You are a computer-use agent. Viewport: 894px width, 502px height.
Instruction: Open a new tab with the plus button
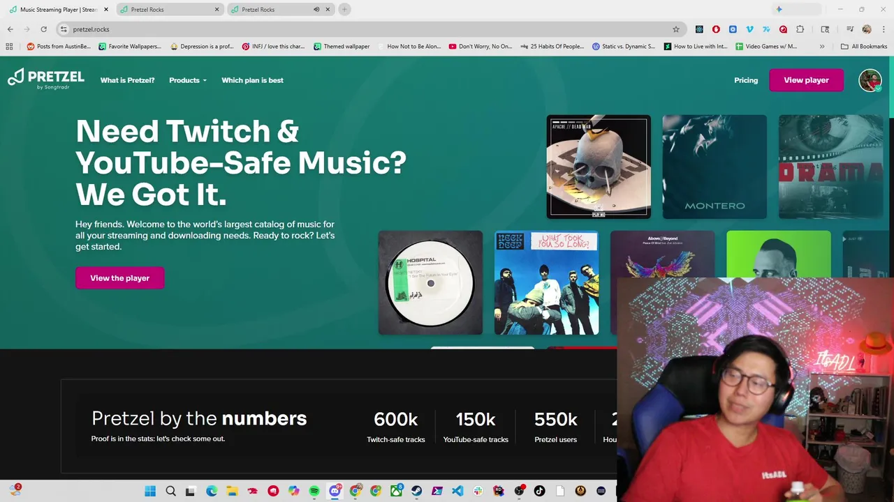pos(344,9)
